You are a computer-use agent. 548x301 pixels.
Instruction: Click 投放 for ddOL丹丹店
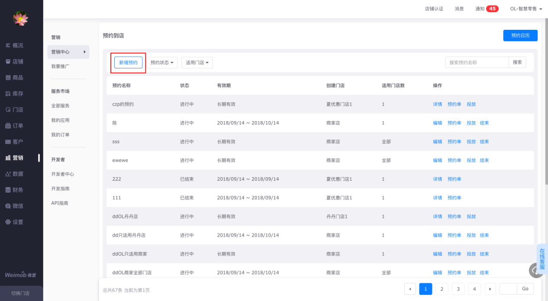click(x=471, y=216)
